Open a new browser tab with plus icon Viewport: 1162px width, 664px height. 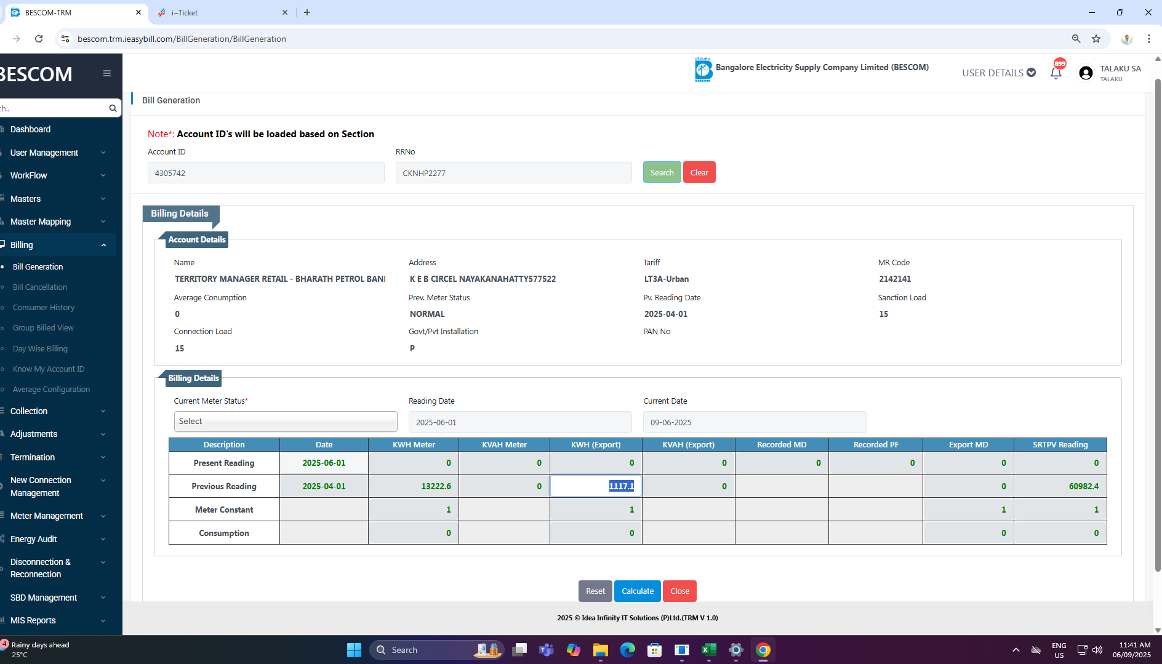307,12
